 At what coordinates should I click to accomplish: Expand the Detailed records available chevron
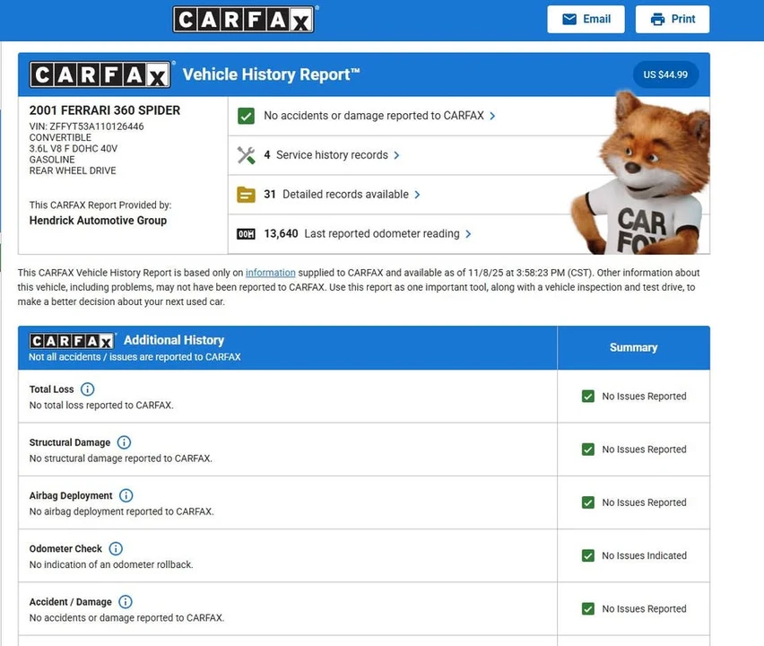417,195
